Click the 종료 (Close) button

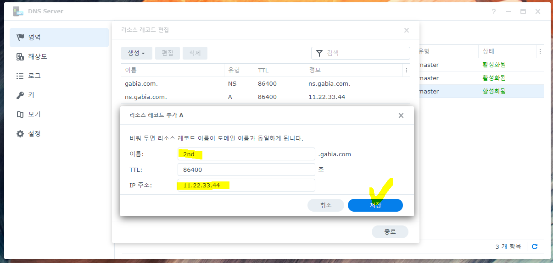pyautogui.click(x=390, y=232)
